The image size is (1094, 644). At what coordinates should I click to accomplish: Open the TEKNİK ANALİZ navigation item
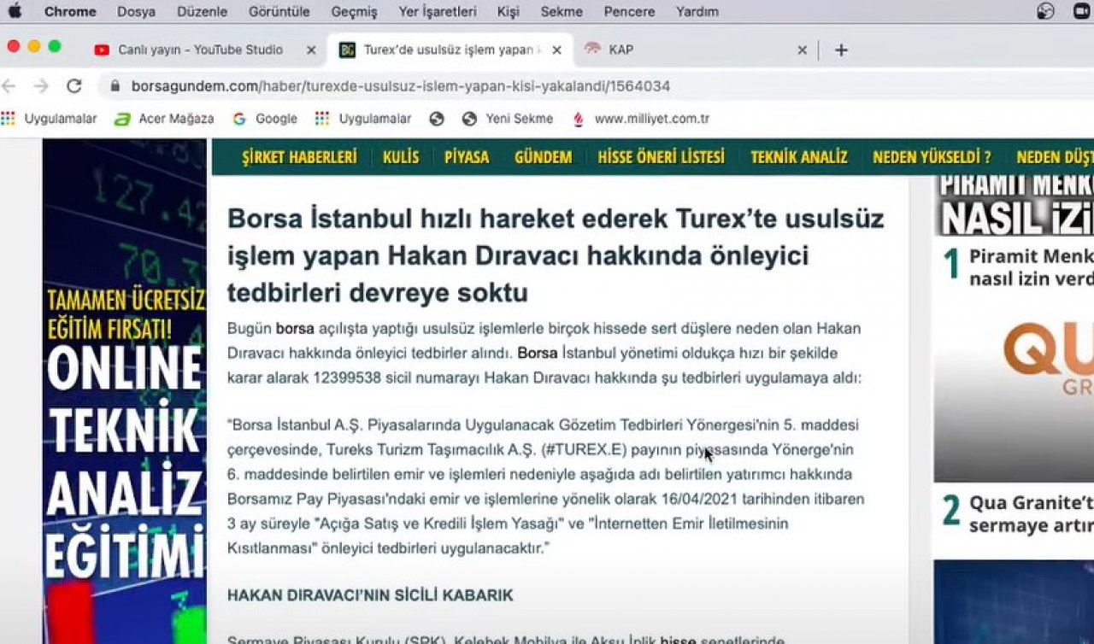pyautogui.click(x=799, y=157)
